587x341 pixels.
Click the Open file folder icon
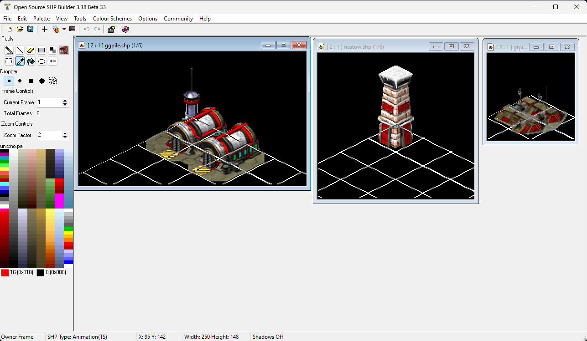pos(20,29)
